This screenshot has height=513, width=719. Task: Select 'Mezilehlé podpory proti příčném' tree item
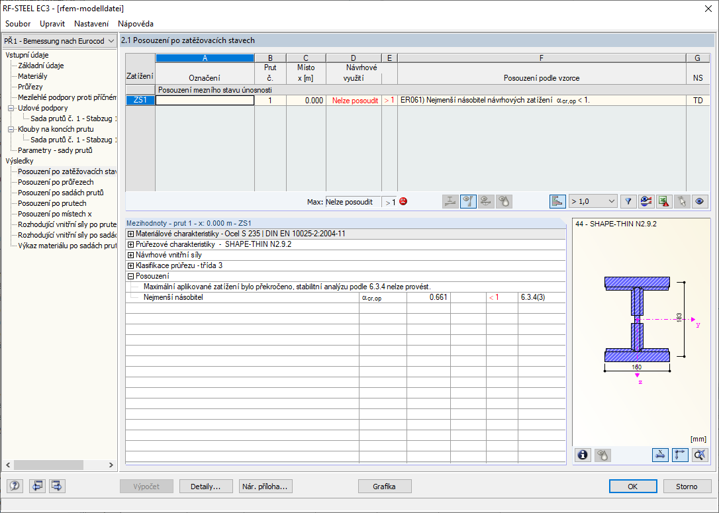tap(67, 97)
